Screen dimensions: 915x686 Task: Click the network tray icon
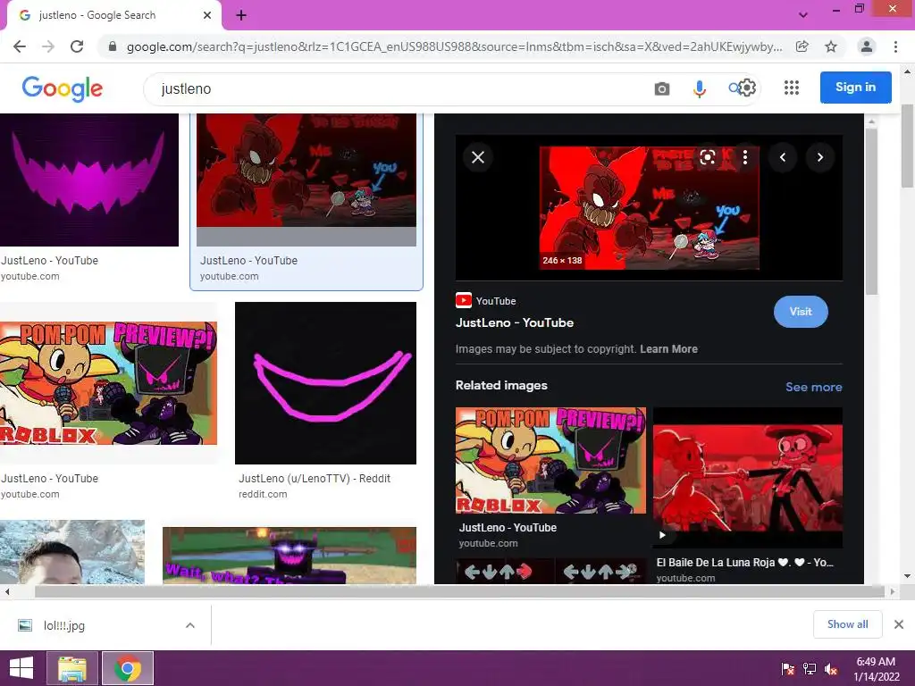tap(810, 669)
